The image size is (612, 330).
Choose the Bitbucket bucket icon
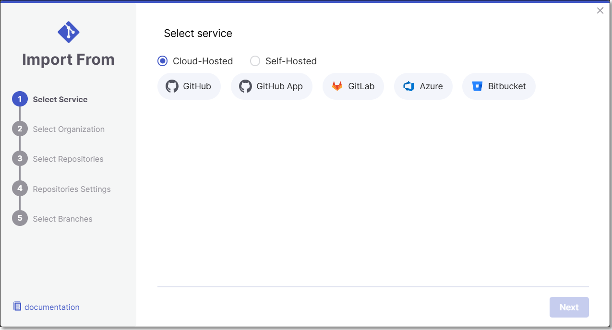[x=477, y=86]
